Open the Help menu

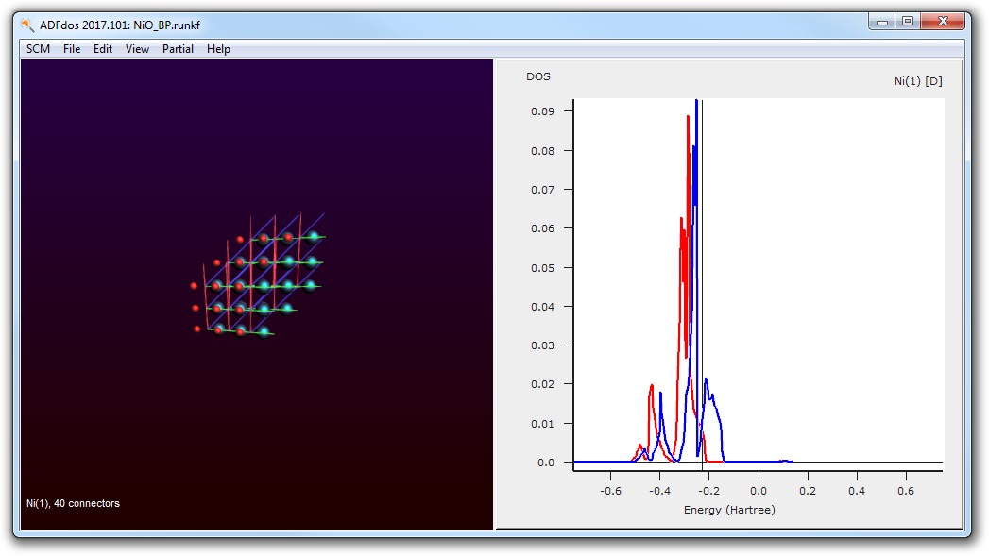click(218, 49)
